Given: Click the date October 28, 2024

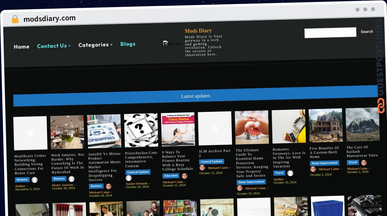Looking at the screenshot, I should (101, 196).
